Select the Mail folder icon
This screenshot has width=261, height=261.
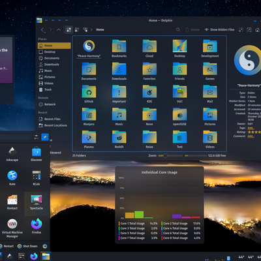coord(210,91)
